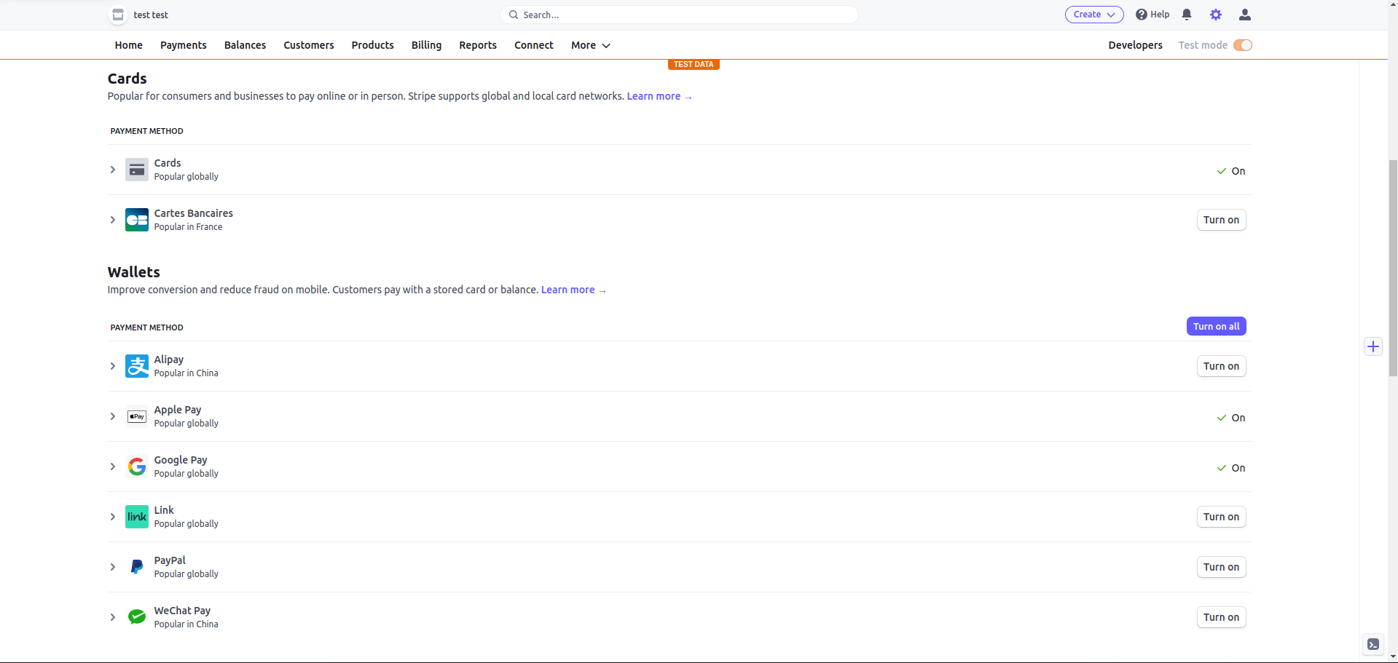Click the PayPal logo icon
The height and width of the screenshot is (663, 1398).
(137, 567)
